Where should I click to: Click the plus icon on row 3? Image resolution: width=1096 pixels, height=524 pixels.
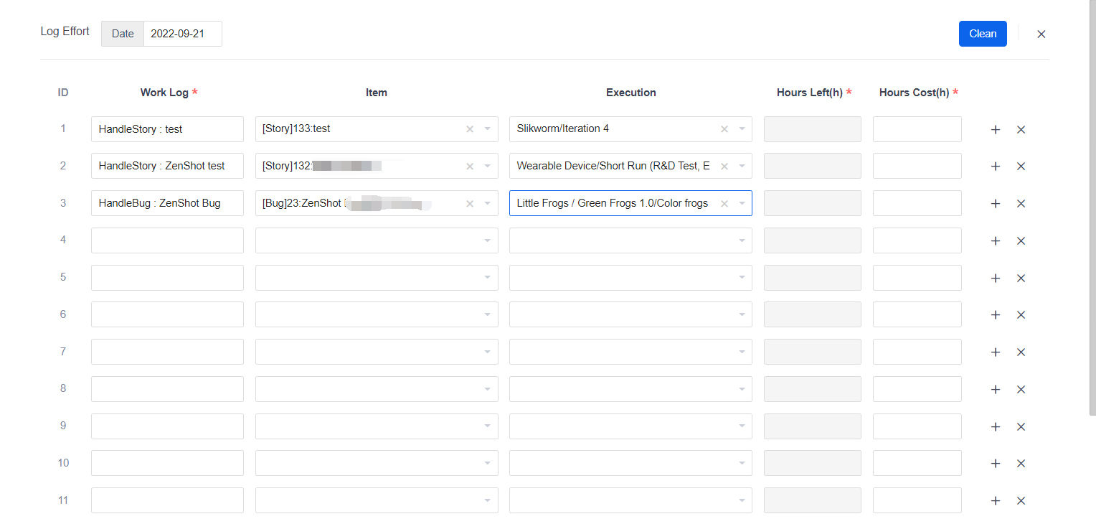tap(995, 204)
